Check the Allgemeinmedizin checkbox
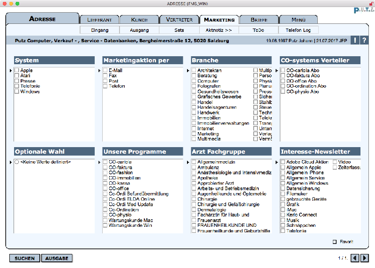This screenshot has width=375, height=268. [x=194, y=162]
